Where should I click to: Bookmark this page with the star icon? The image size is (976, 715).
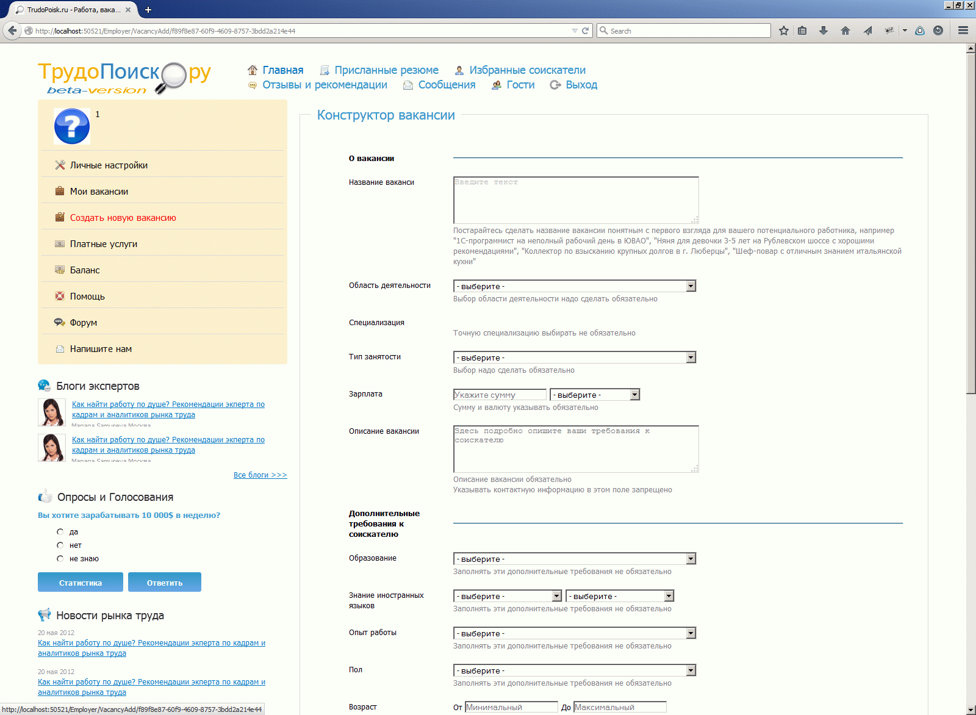click(784, 31)
